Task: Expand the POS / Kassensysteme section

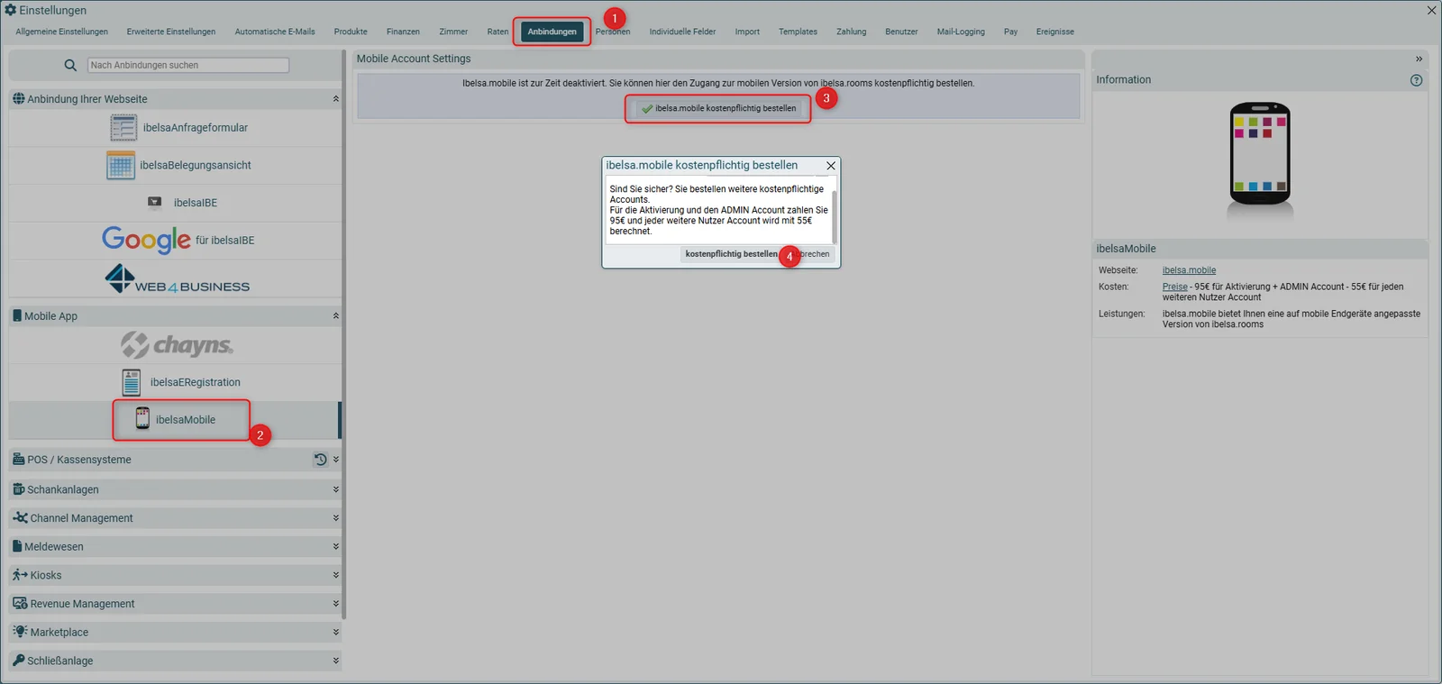Action: coord(336,460)
